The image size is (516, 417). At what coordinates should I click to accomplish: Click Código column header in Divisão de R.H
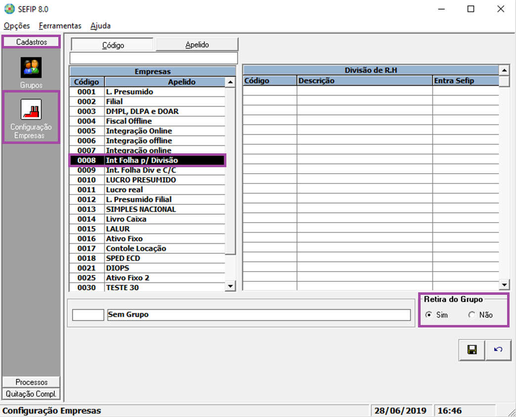270,81
